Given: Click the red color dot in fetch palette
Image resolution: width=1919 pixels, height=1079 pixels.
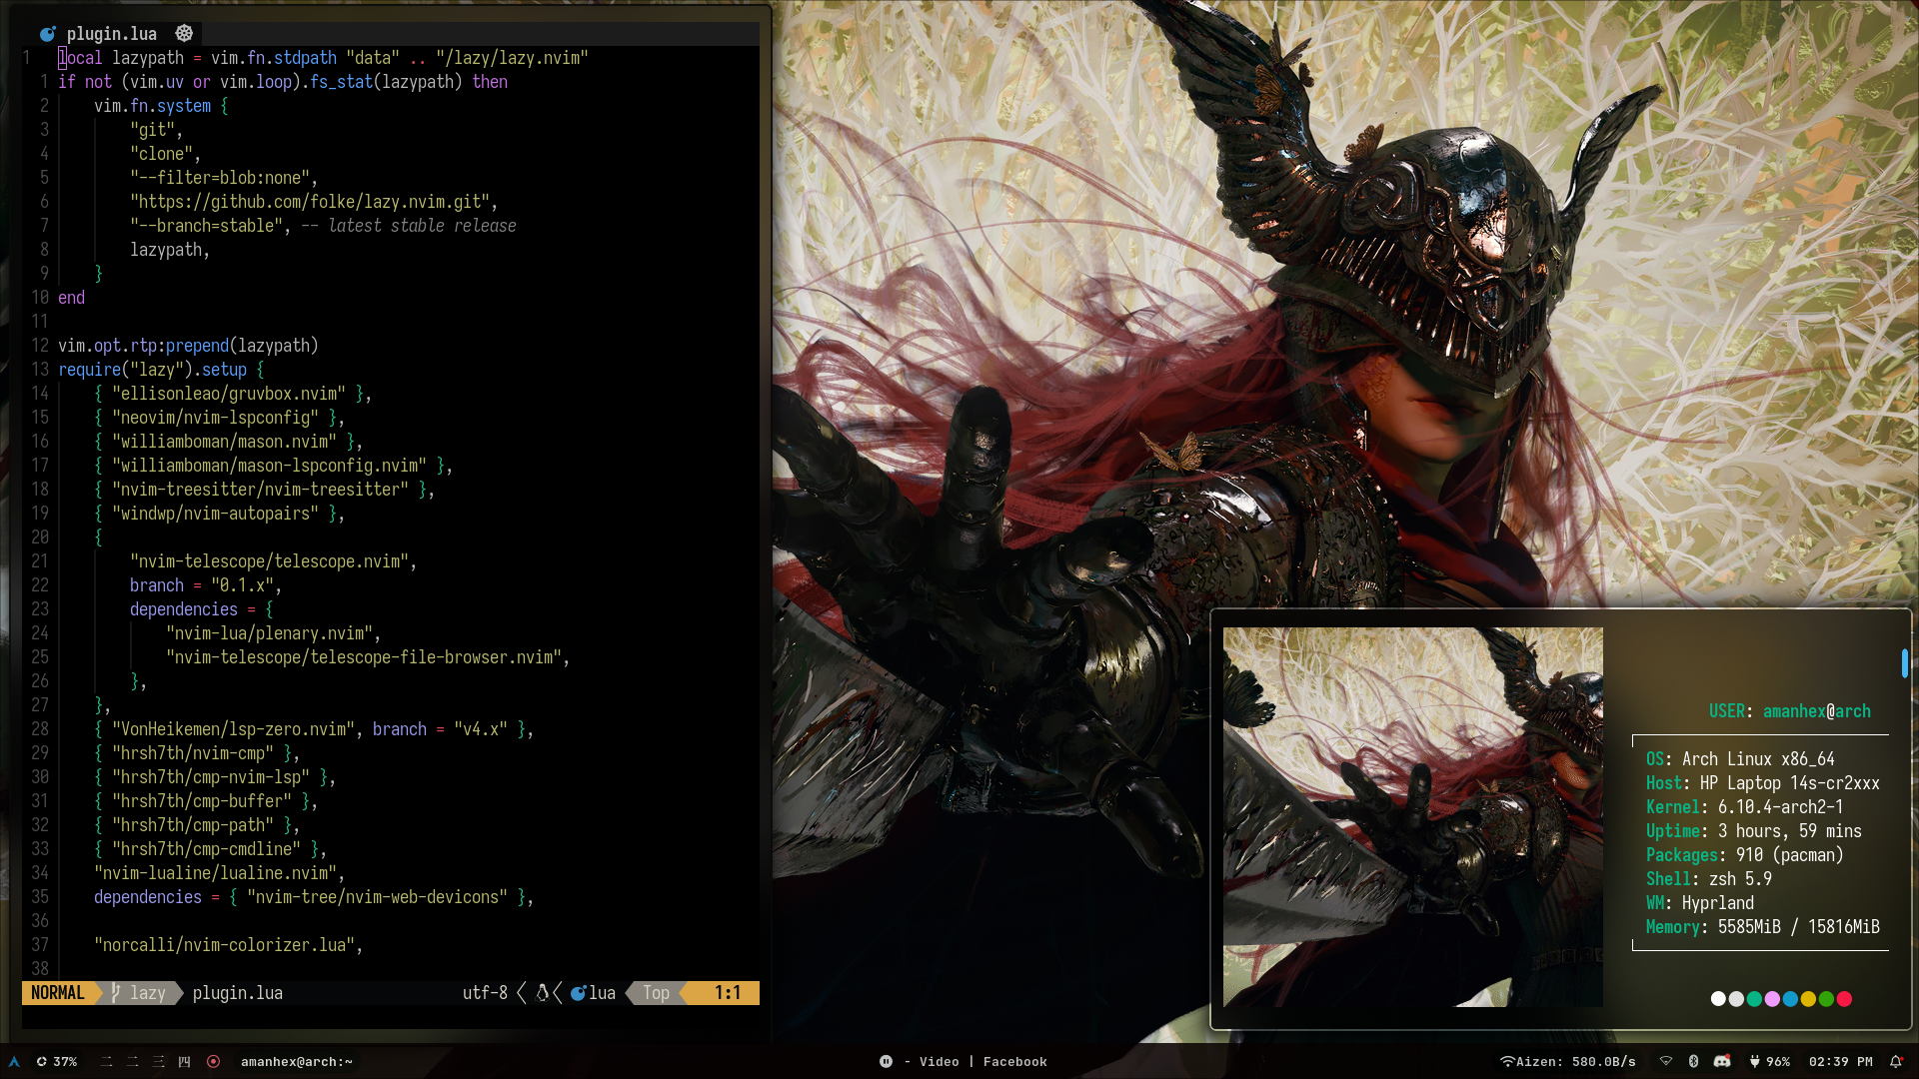Looking at the screenshot, I should point(1844,999).
